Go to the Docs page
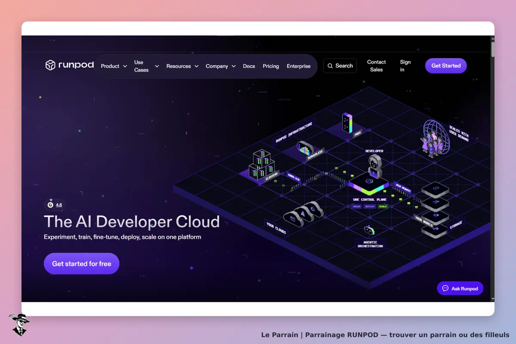516x344 pixels. (249, 66)
